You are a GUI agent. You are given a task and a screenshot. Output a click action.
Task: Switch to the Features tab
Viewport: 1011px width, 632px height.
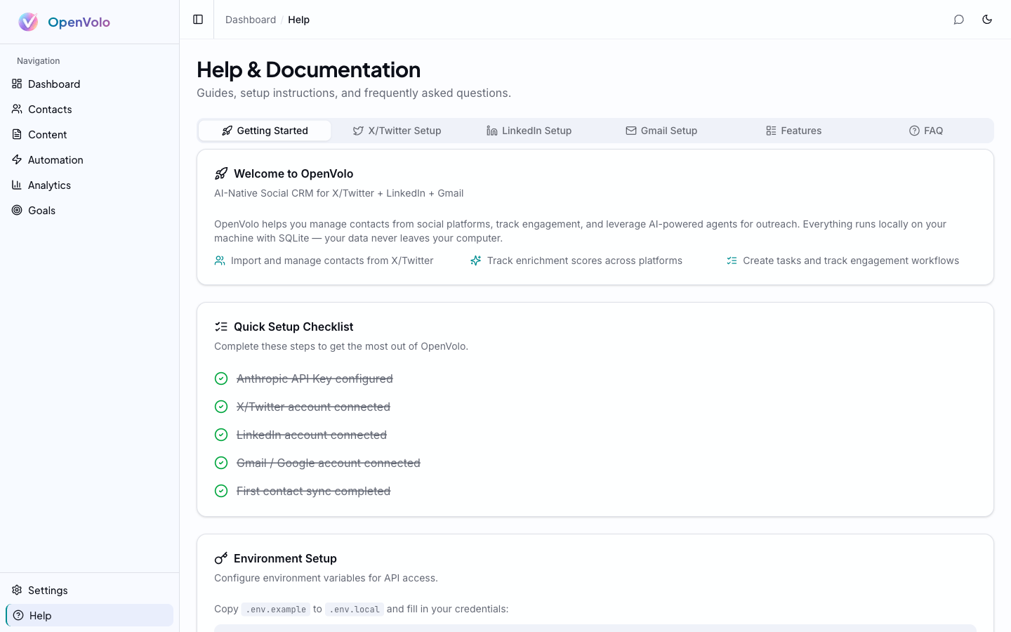793,131
